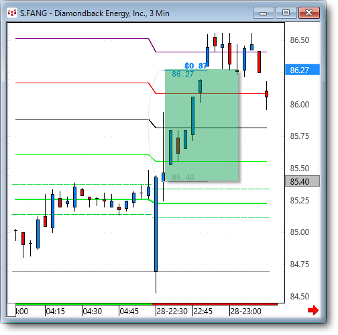This screenshot has height=335, width=338.
Task: Maximize the S.FANG chart window
Action: 286,13
